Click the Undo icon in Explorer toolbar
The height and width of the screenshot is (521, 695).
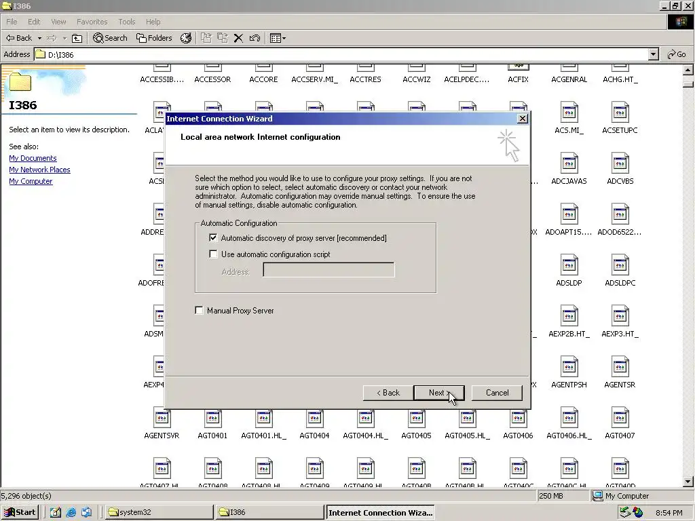pos(255,38)
